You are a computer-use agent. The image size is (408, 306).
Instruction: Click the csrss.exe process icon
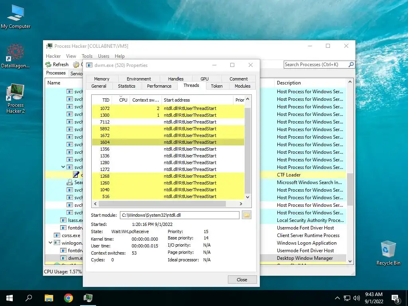point(57,235)
